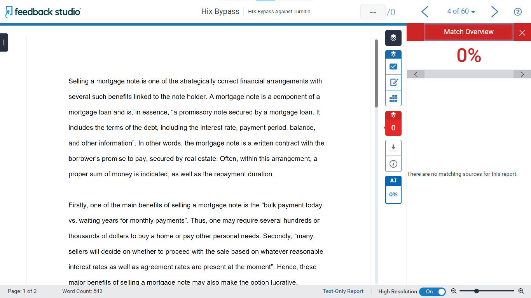Click the right arrow in match navigation bar
This screenshot has height=298, width=531.
pos(522,74)
